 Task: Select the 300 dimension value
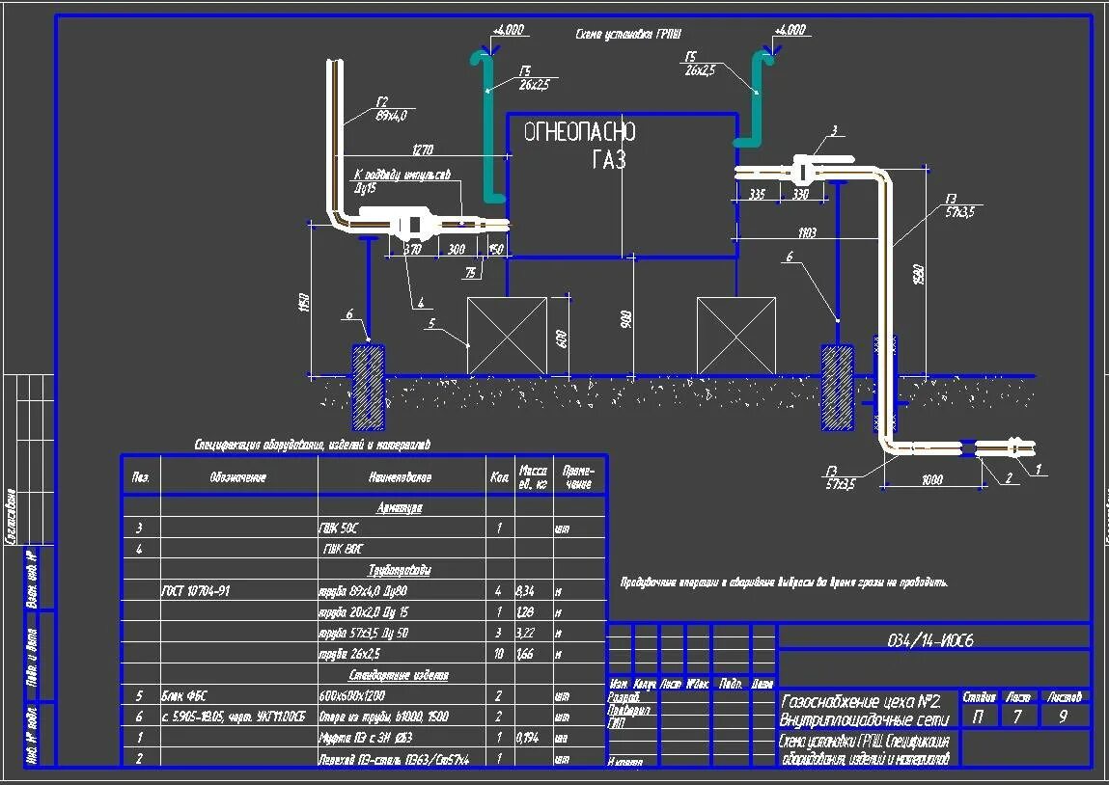coord(457,249)
